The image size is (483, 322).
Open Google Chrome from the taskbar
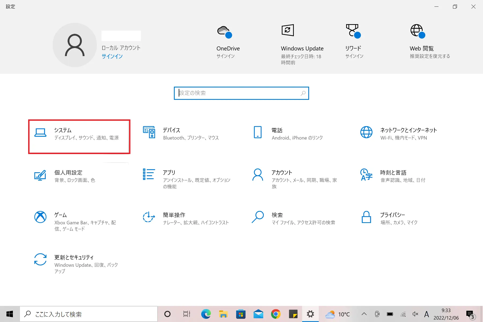tap(276, 314)
